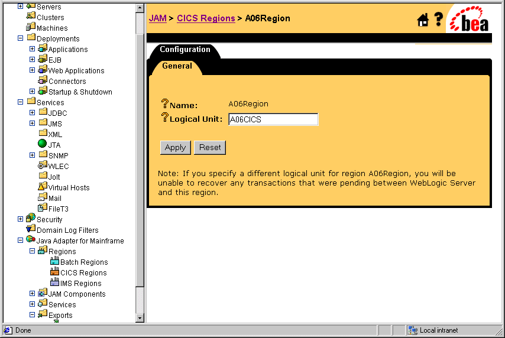
Task: Click the green JTA circle icon
Action: (x=42, y=143)
